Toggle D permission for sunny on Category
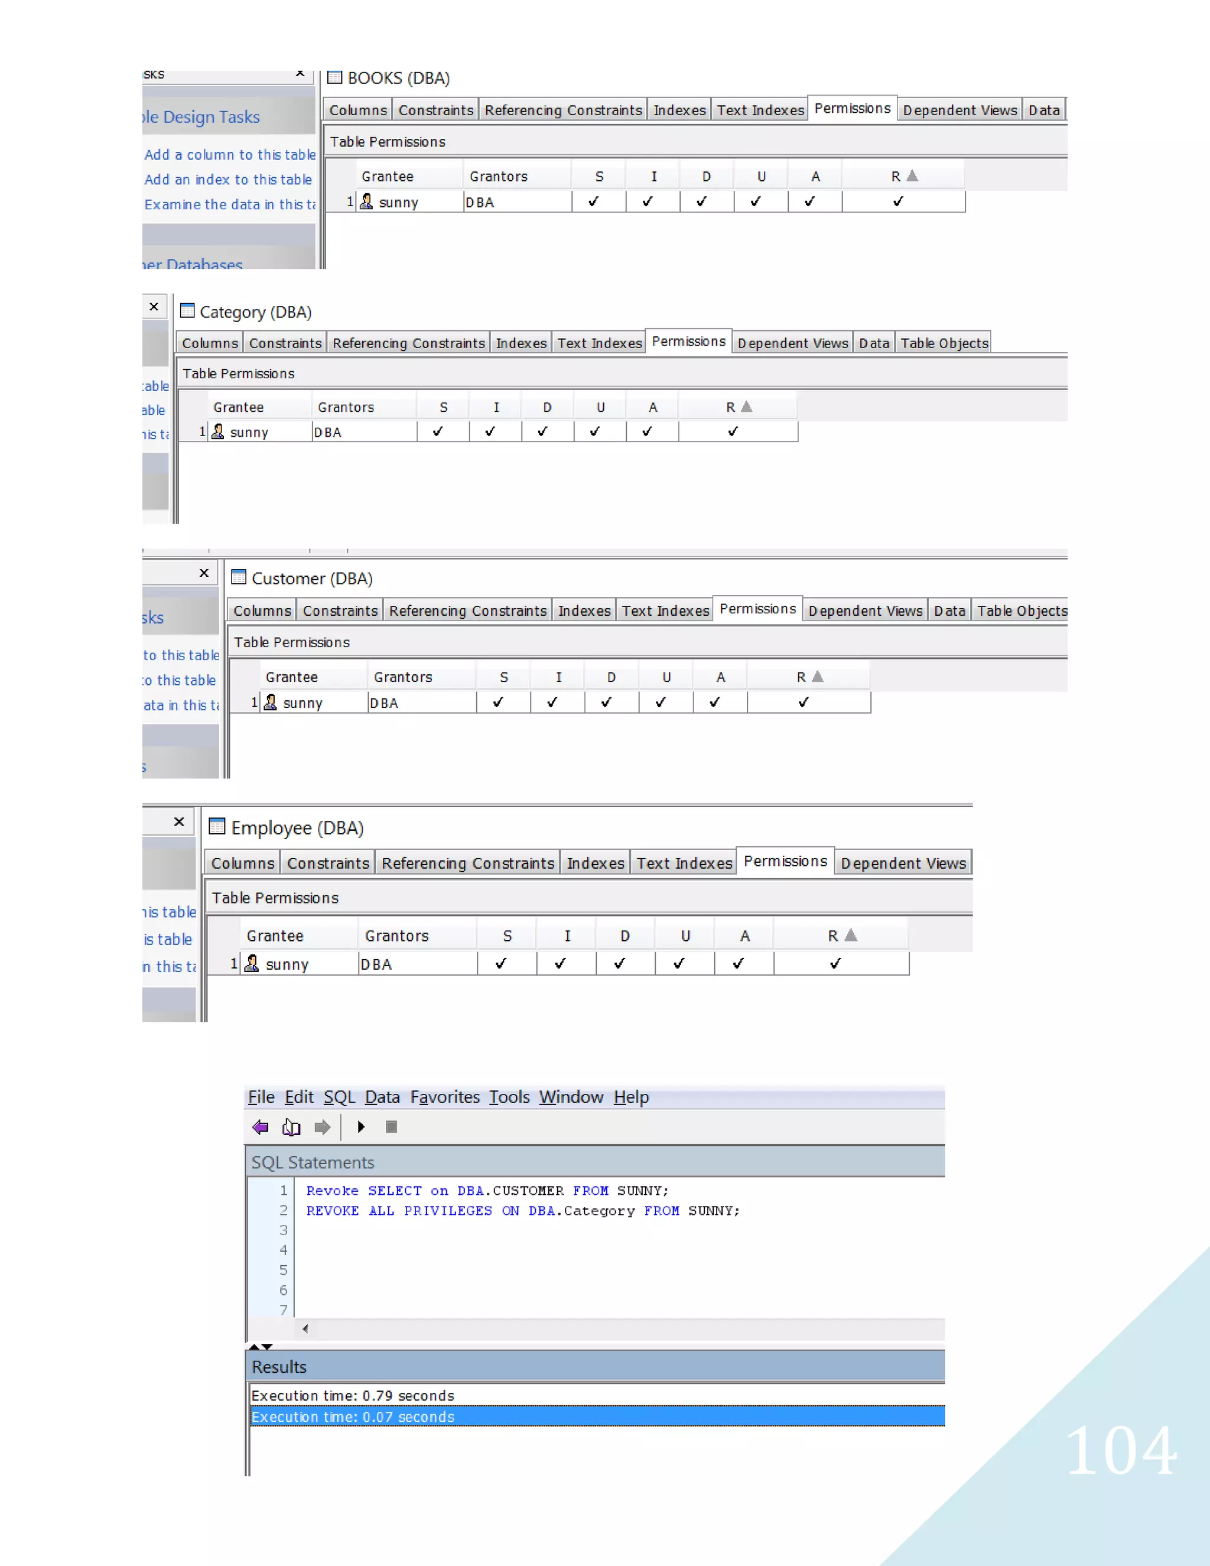Screen dimensions: 1210x1566 click(x=542, y=431)
